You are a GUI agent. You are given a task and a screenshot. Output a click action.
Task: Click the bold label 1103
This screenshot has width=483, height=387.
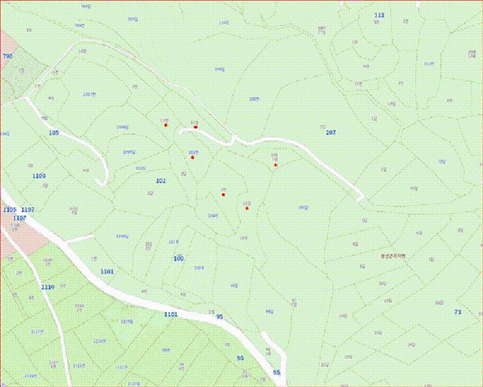(39, 176)
